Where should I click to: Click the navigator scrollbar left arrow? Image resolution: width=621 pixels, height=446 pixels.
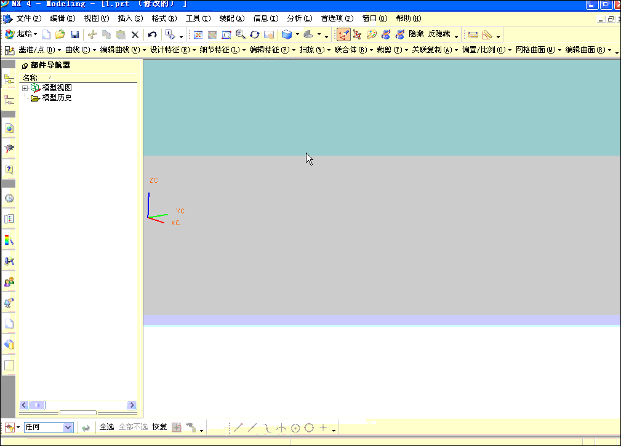coord(24,405)
